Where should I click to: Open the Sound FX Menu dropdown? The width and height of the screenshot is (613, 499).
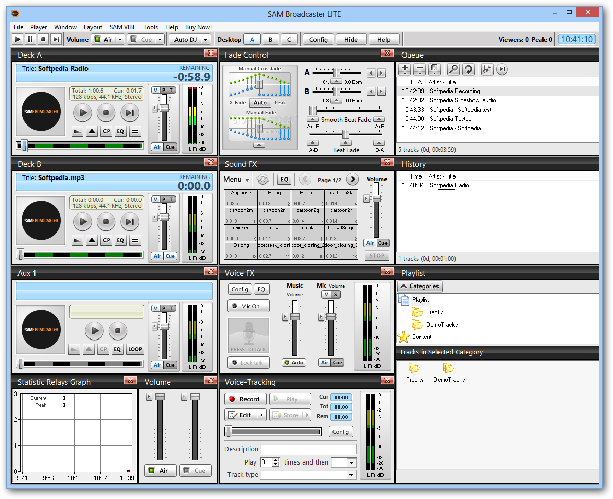[x=237, y=180]
